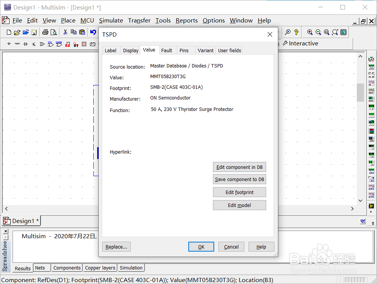Select the Multimeter instrument
This screenshot has height=284, width=377.
[x=371, y=59]
